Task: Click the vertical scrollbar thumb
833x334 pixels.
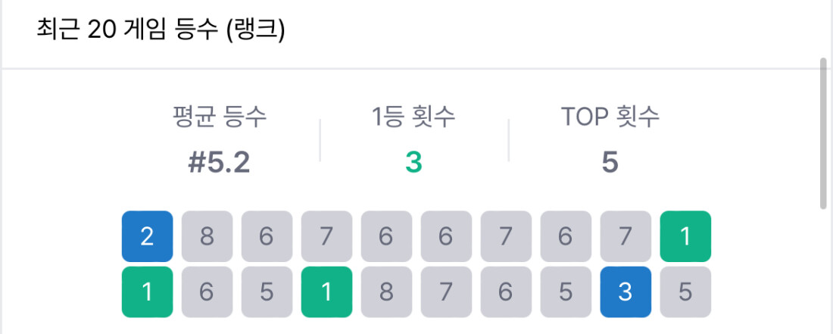Action: click(x=824, y=133)
